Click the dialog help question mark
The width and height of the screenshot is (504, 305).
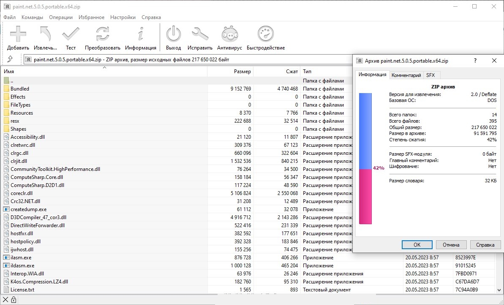[475, 61]
